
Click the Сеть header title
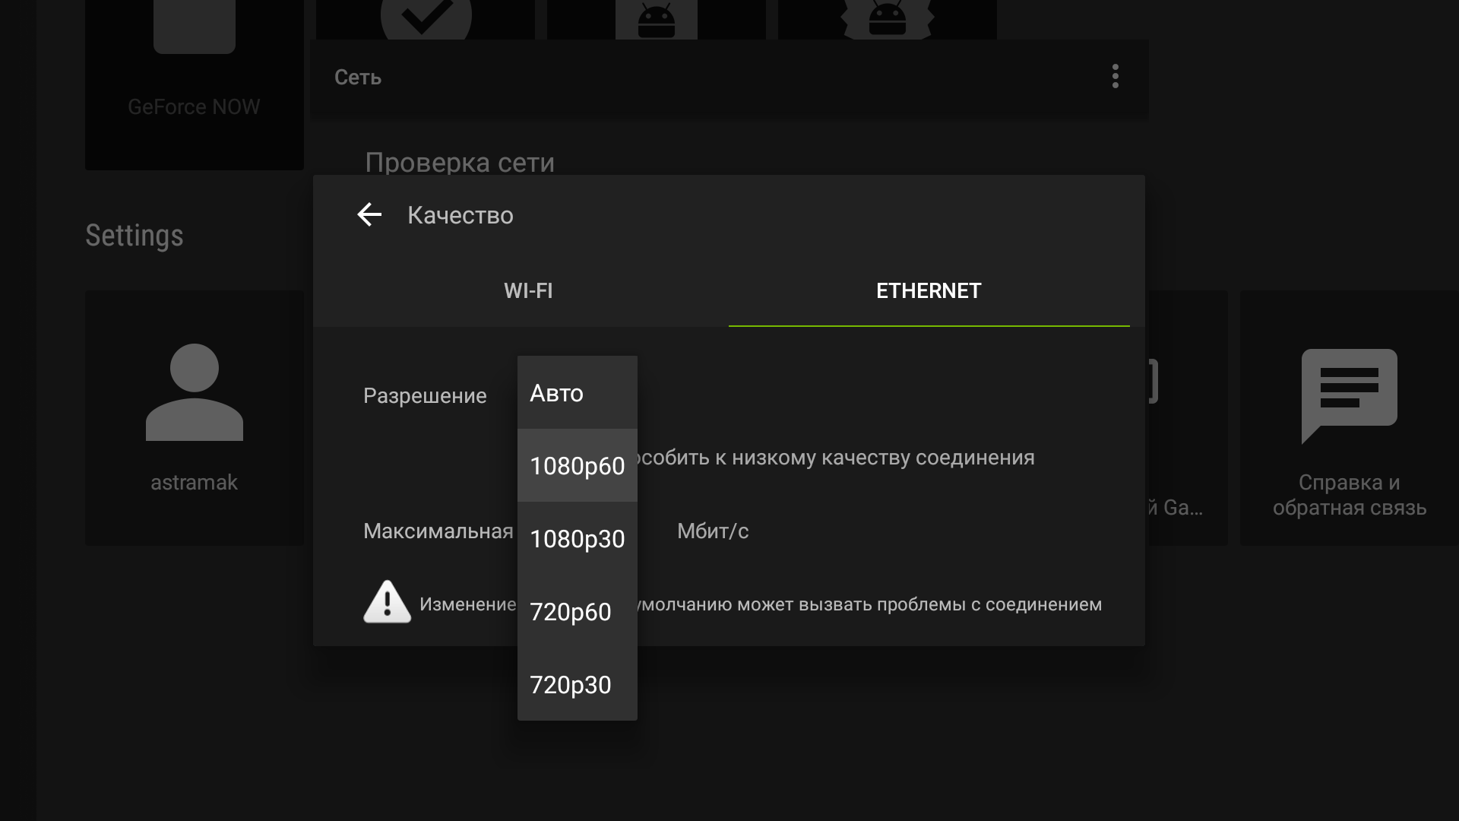click(x=358, y=77)
